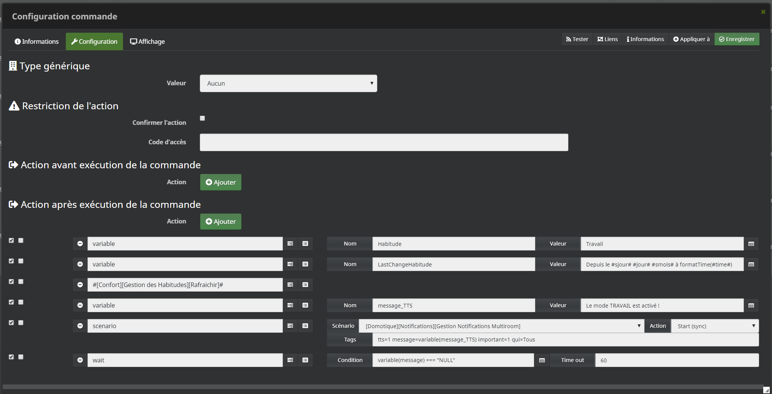Click selector icon next to wait Condition field
This screenshot has height=394, width=772.
click(x=542, y=360)
